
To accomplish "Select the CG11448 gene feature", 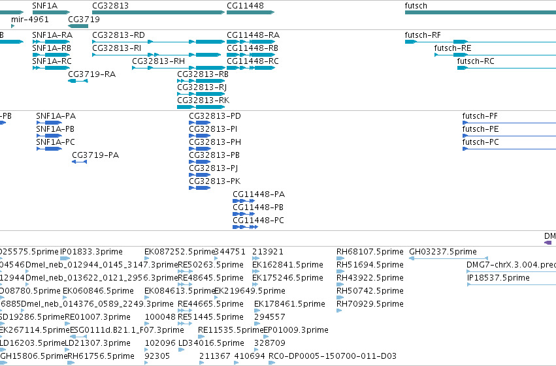I will 251,12.
